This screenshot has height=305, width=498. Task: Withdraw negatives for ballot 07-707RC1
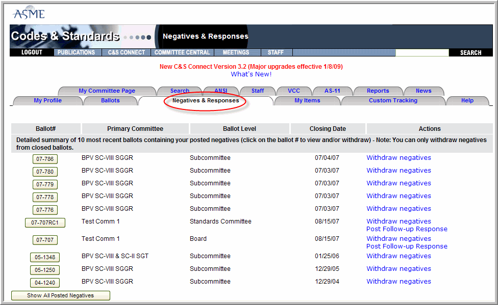click(x=399, y=221)
